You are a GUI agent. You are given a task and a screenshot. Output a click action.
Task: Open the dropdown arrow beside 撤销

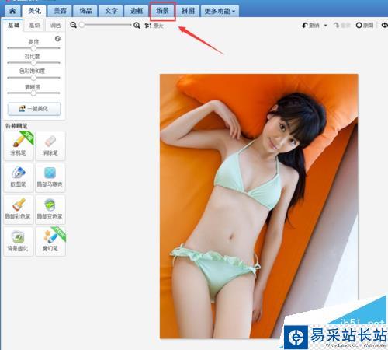tap(326, 26)
